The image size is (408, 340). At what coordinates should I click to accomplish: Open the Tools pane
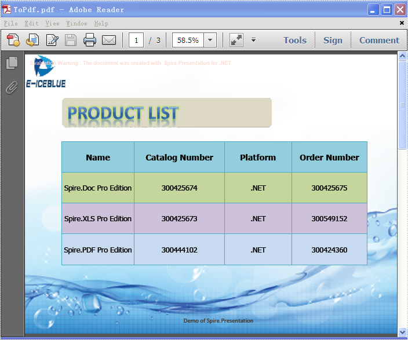coord(295,41)
